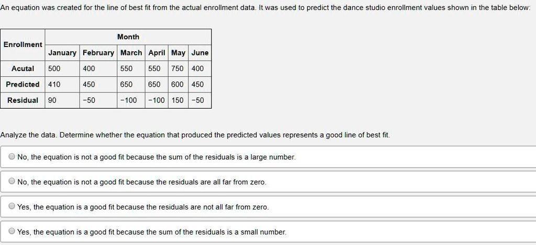Image resolution: width=536 pixels, height=245 pixels.
Task: Click the January residual value 90
Action: pyautogui.click(x=52, y=100)
